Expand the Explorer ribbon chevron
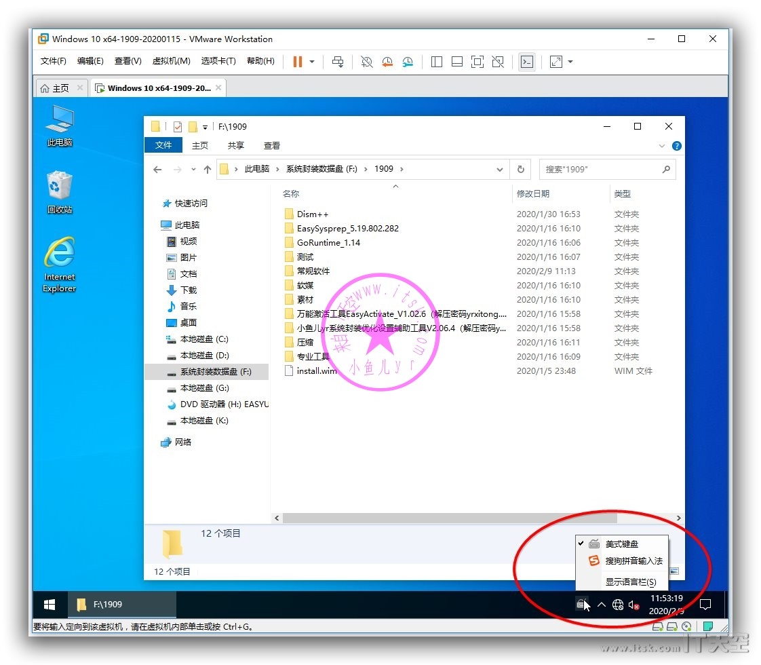Image resolution: width=761 pixels, height=665 pixels. [x=661, y=146]
